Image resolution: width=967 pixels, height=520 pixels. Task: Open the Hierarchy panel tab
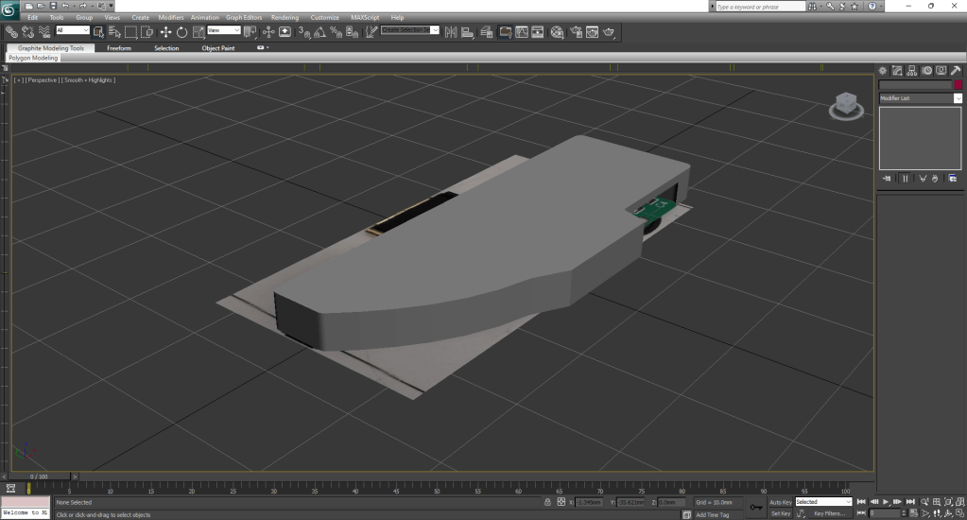tap(912, 71)
